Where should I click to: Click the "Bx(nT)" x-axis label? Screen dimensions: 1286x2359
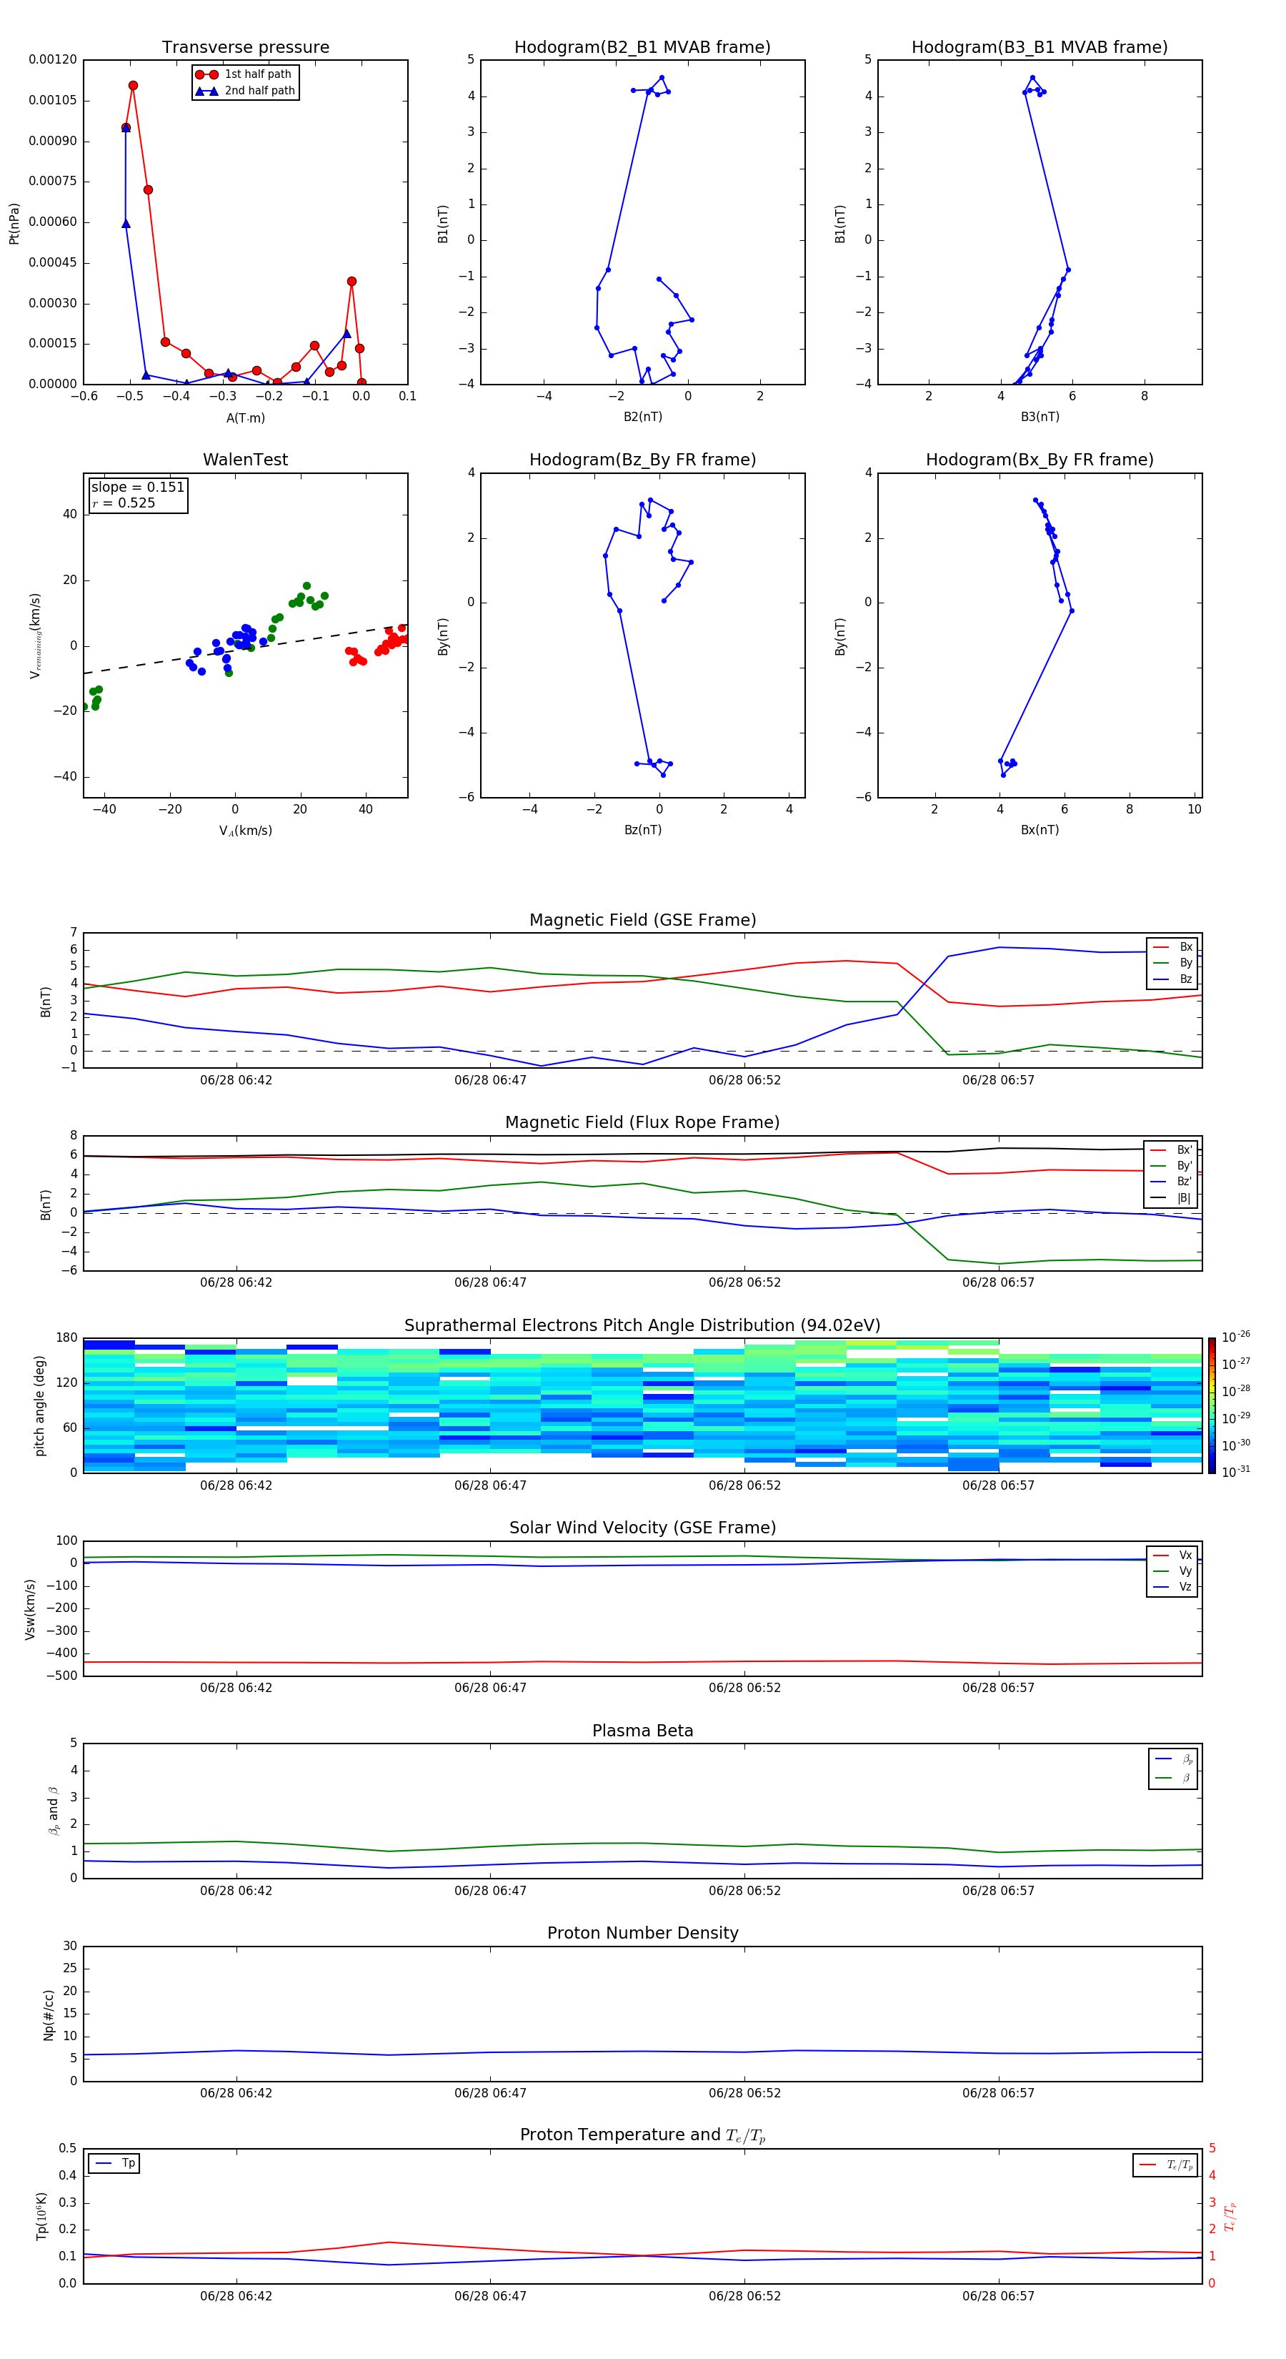[x=1040, y=830]
